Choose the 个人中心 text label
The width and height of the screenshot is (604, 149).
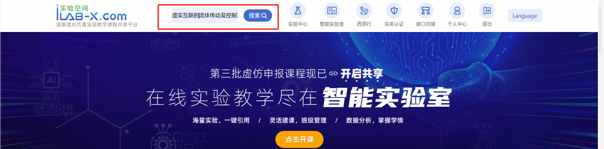pos(457,24)
